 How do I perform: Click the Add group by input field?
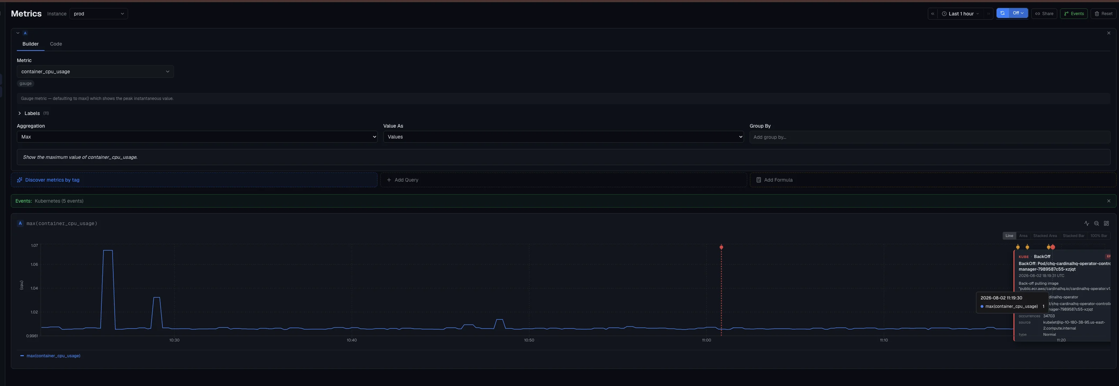coord(930,137)
